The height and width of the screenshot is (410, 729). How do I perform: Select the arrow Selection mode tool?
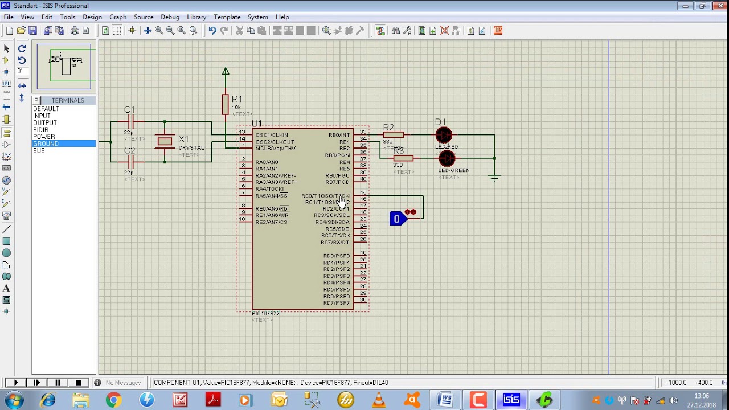[x=6, y=49]
